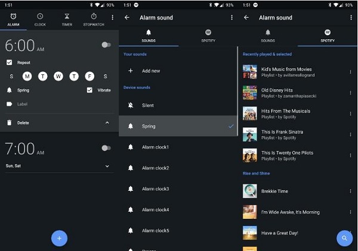Open the Alarm tab
This screenshot has height=251, width=358.
click(13, 20)
